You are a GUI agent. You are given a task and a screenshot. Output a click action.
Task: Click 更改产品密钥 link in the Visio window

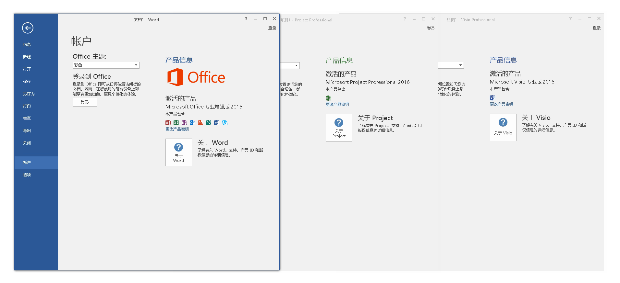(502, 104)
